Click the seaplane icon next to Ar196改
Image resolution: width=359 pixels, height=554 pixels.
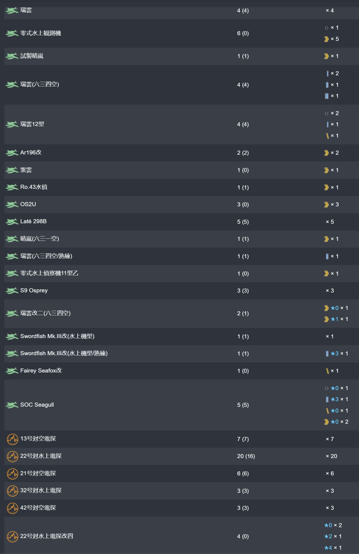click(x=12, y=153)
